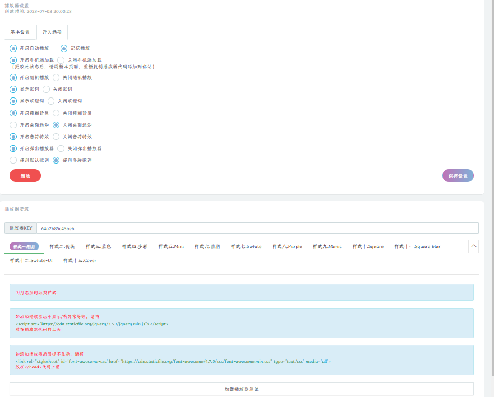Select 使用默认歌词 radio option
This screenshot has height=397, width=494.
pyautogui.click(x=13, y=160)
